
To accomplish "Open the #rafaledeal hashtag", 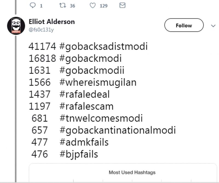I will tap(85, 94).
